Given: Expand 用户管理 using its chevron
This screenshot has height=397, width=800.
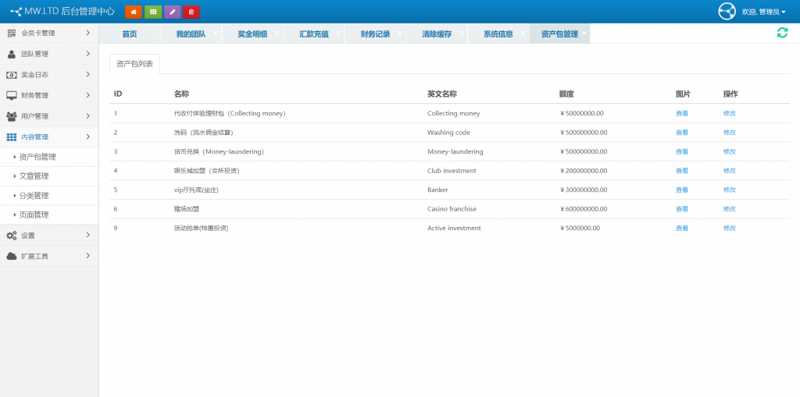Looking at the screenshot, I should point(87,115).
